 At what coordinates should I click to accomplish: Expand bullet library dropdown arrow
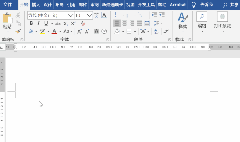(x=123, y=15)
